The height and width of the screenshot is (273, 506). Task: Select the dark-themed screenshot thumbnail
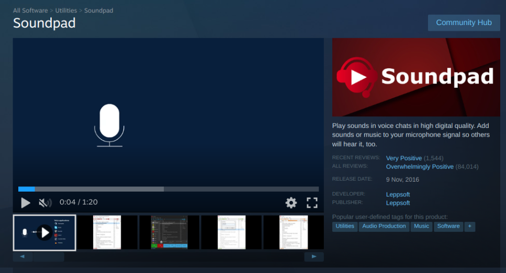pyautogui.click(x=168, y=232)
